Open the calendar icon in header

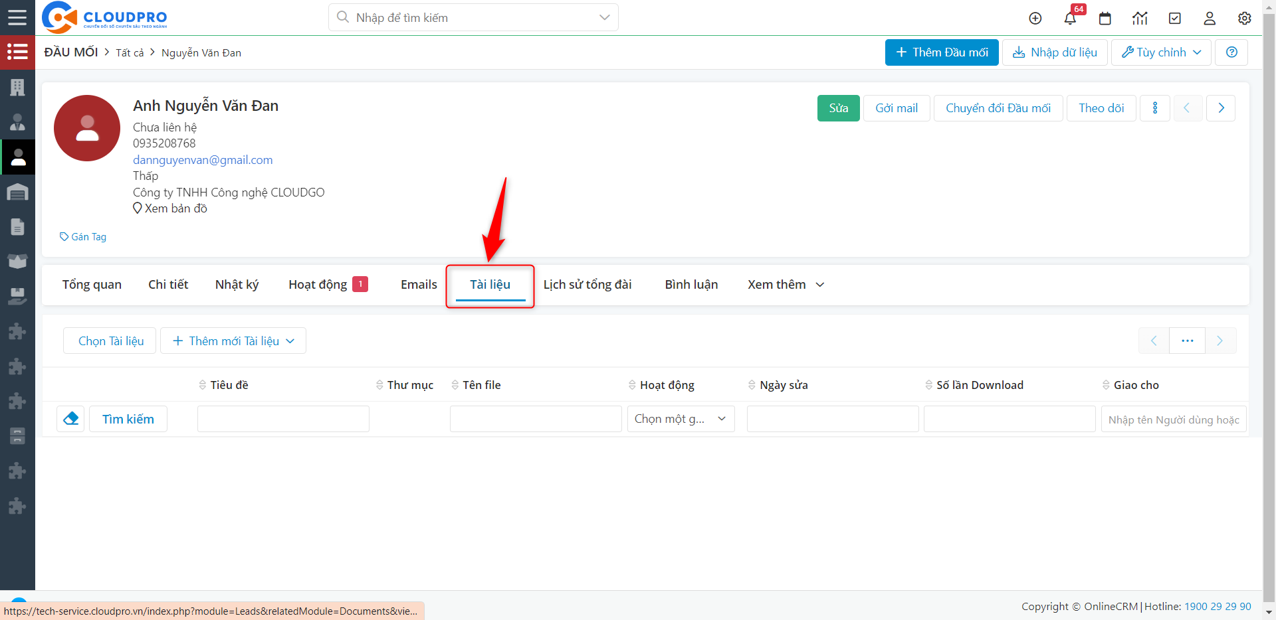[x=1105, y=19]
